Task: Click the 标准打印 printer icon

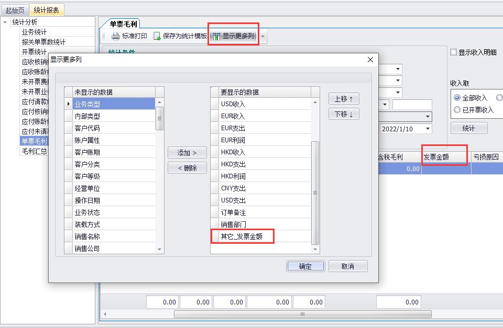Action: [x=115, y=36]
